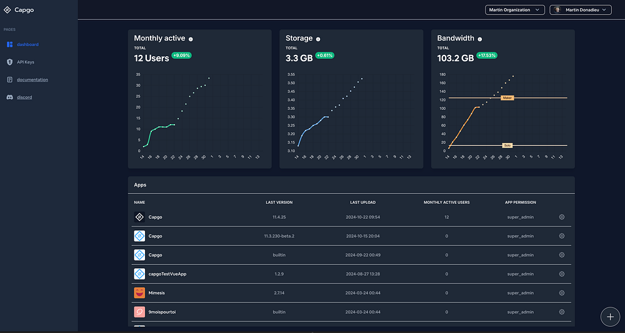Screen dimensions: 625x333
Task: Click version 1.2.9 cell
Action: pyautogui.click(x=279, y=274)
